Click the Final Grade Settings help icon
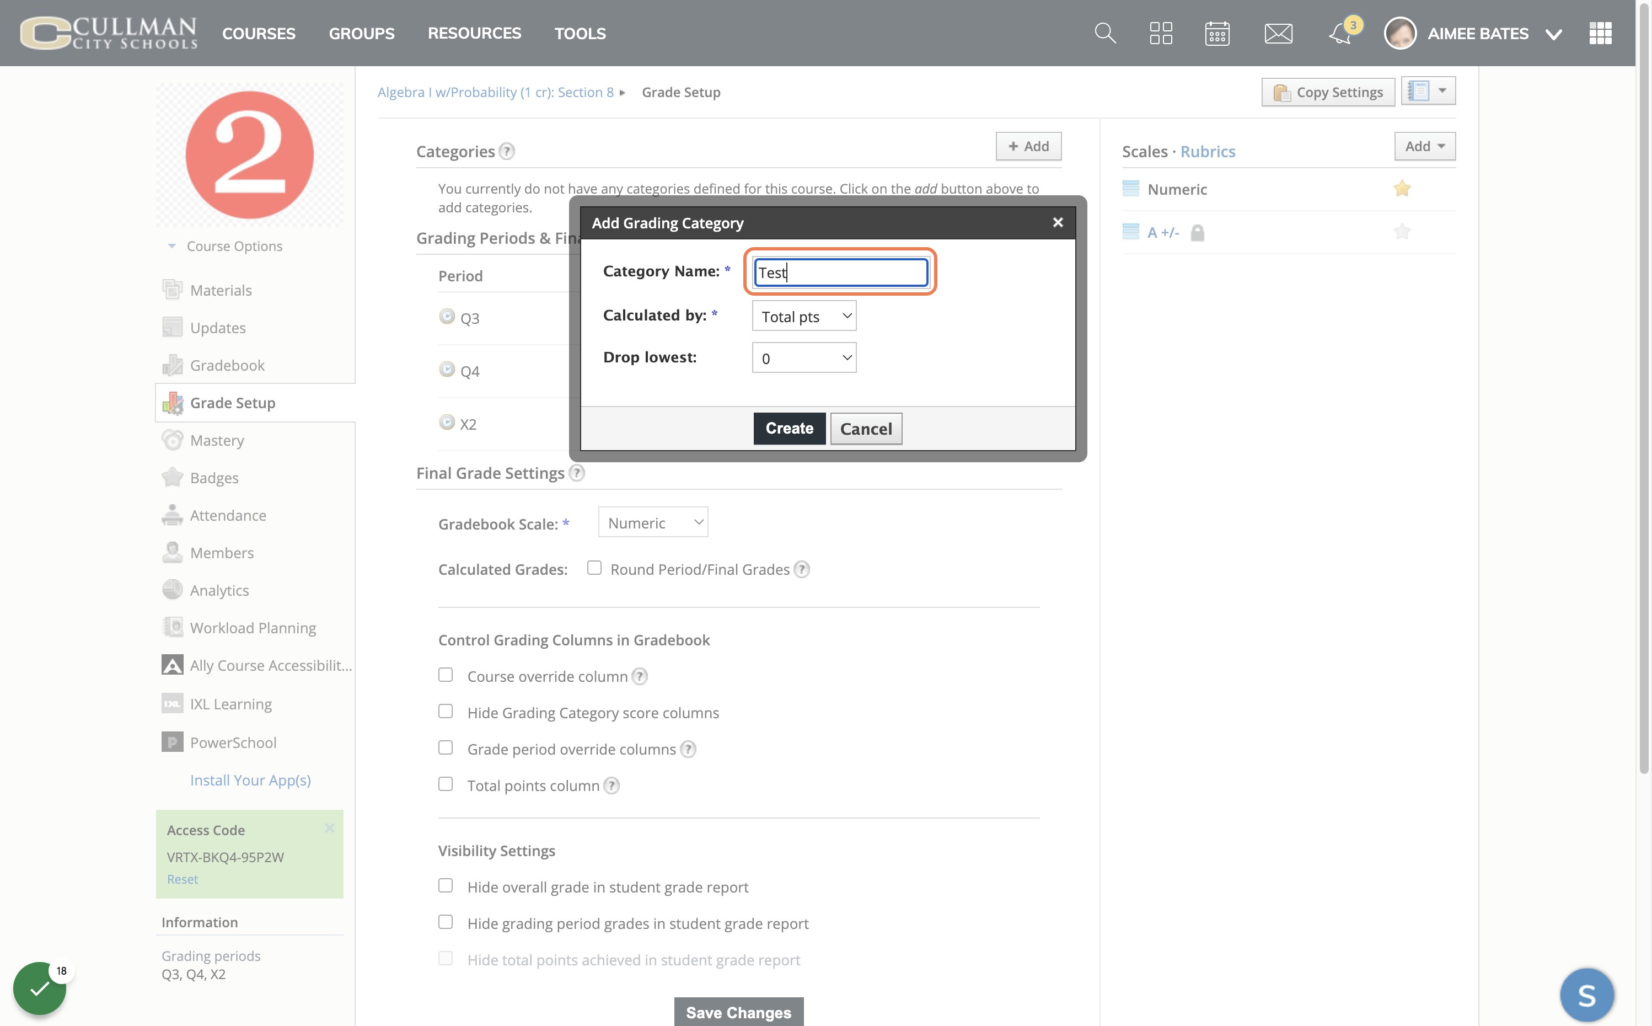 pos(576,473)
